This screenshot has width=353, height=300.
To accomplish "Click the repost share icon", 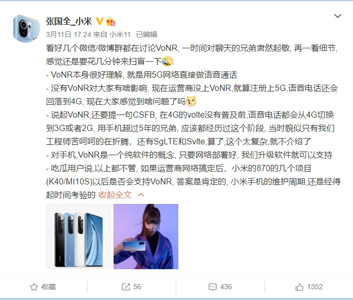I will click(125, 287).
